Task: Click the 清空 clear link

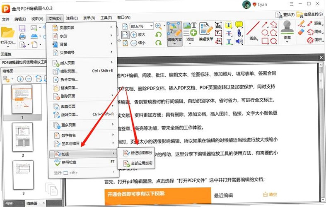Action: 270,195
